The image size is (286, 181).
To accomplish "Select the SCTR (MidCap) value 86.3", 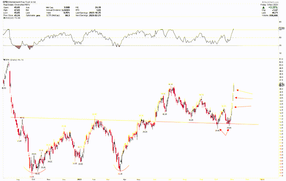I will pos(67,16).
